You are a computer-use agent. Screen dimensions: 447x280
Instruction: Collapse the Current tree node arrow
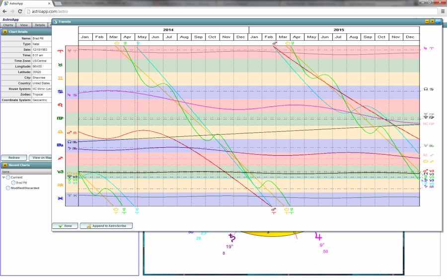point(3,177)
